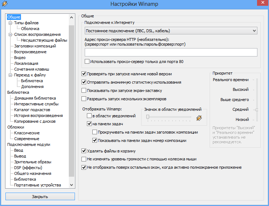Viewport: 269px width, 206px height.
Task: Select 'Список воспроизведения' tree item
Action: coord(37,34)
